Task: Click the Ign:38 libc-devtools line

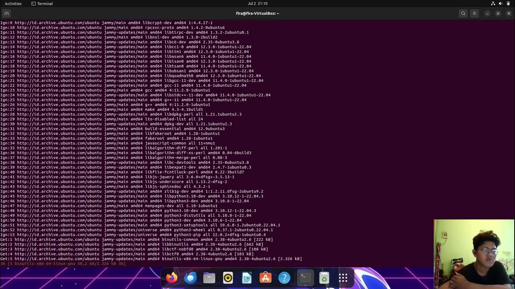Action: (x=124, y=163)
